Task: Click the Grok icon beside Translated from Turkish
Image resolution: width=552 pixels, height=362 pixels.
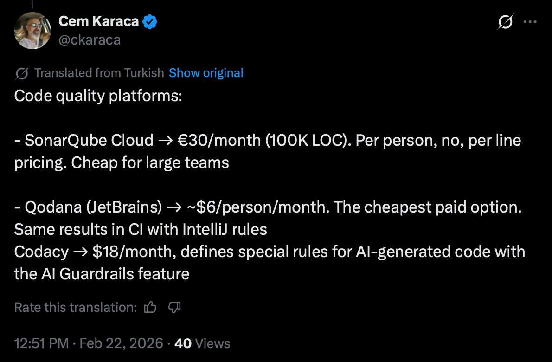Action: pyautogui.click(x=21, y=73)
